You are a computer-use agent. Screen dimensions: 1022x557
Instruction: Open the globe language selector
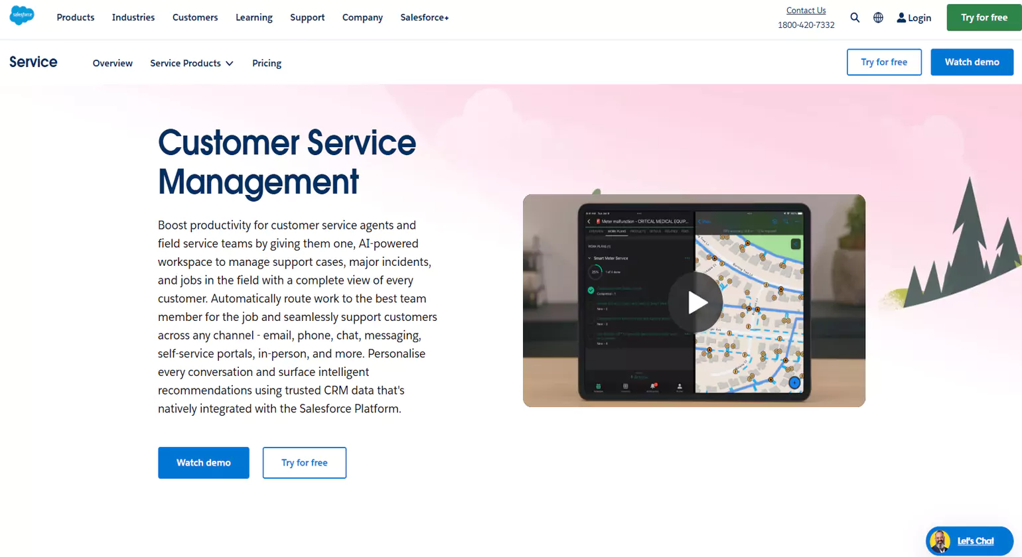pos(878,17)
